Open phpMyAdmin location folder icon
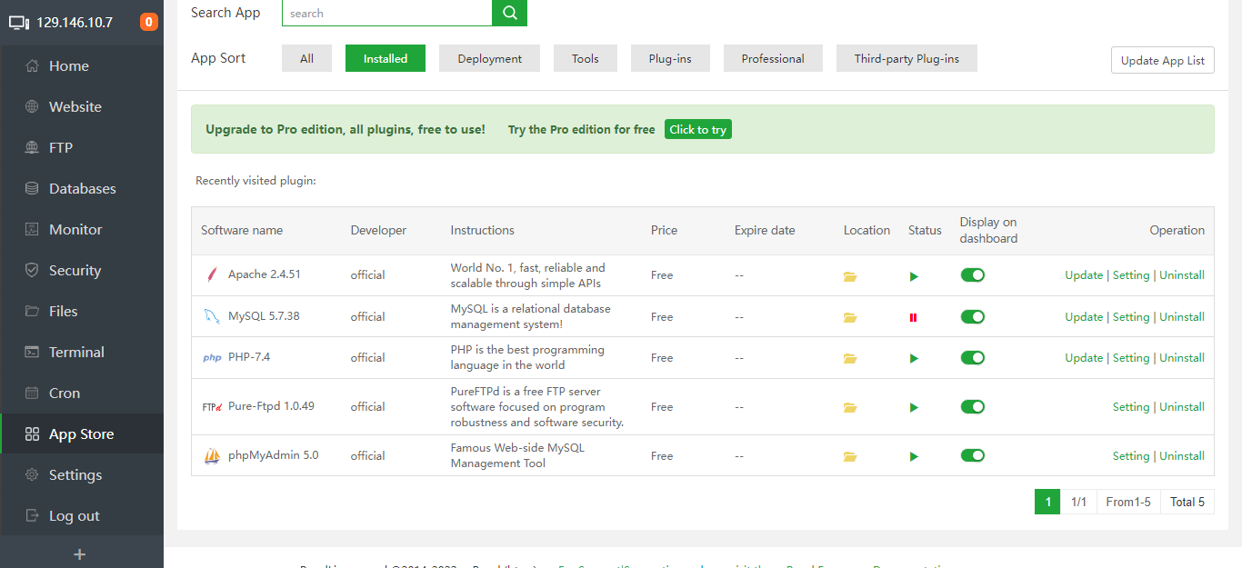 (x=850, y=457)
